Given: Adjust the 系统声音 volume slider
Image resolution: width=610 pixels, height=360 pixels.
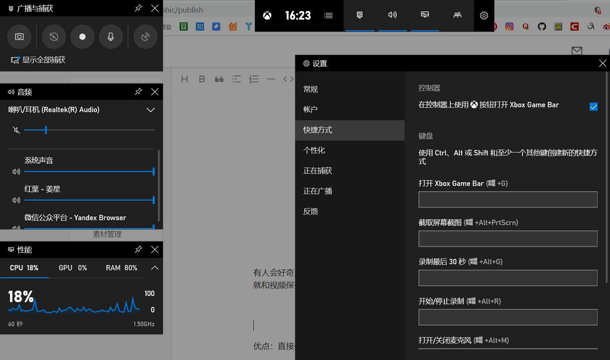Looking at the screenshot, I should click(89, 171).
